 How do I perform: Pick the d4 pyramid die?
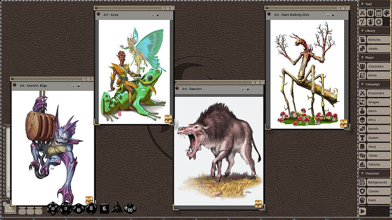click(x=117, y=208)
